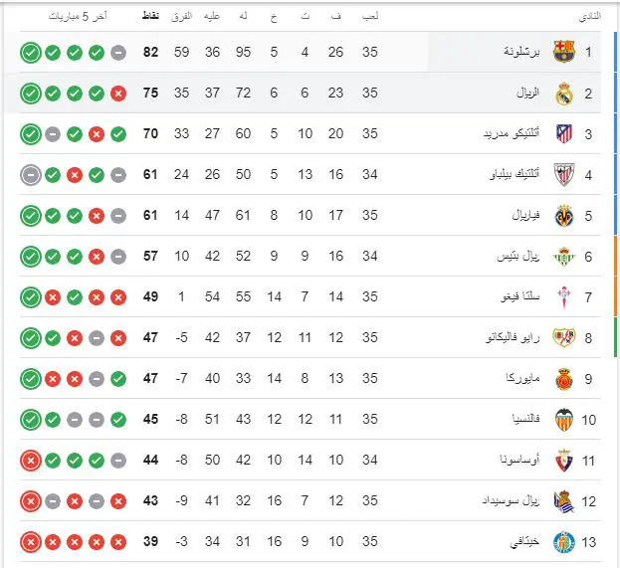
Task: Click the آخر 5 مباريات column header
Action: (x=78, y=16)
